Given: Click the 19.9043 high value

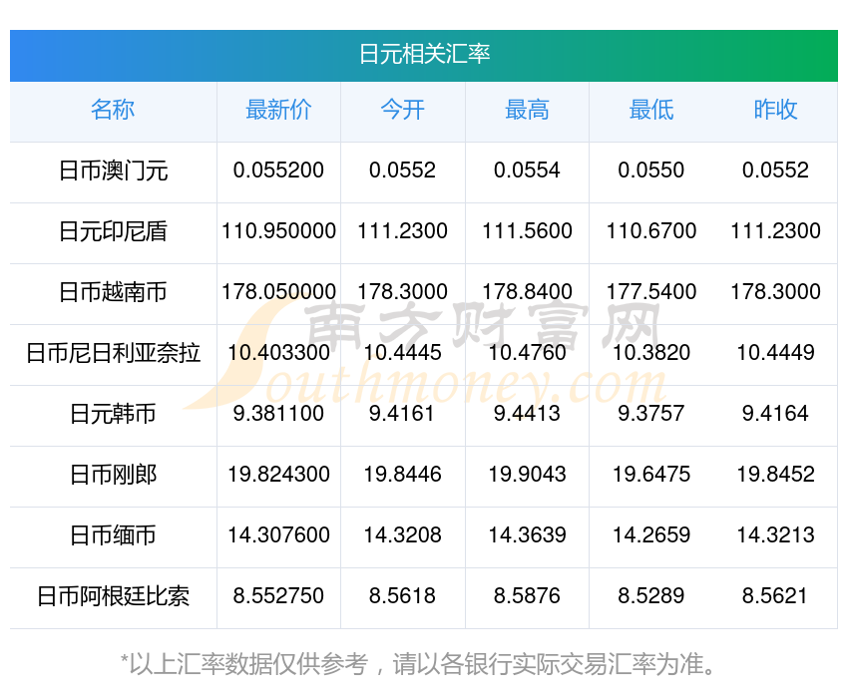Looking at the screenshot, I should [527, 475].
